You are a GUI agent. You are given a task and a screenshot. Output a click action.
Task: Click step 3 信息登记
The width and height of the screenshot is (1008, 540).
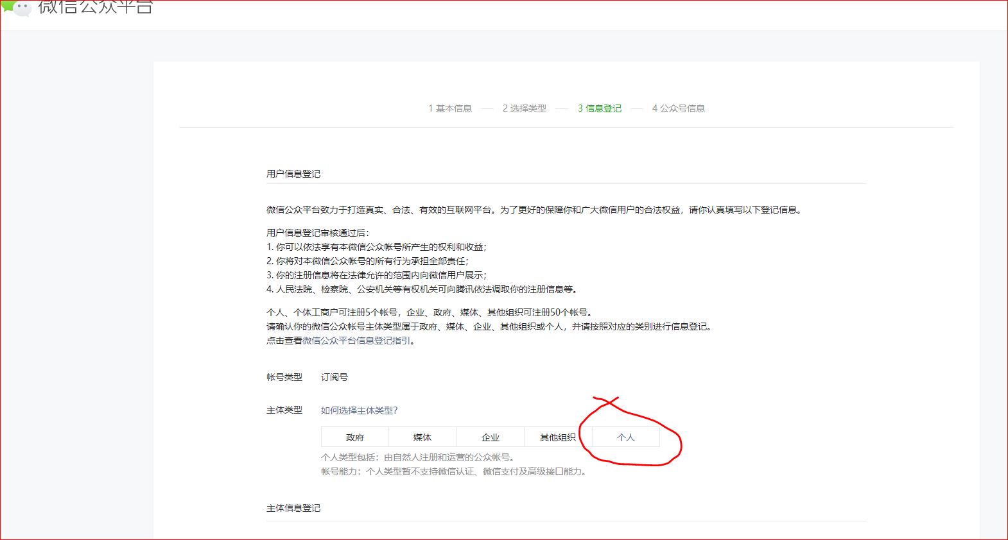tap(600, 108)
